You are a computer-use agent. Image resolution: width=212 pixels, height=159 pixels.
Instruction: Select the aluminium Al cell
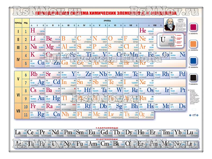pos(68,47)
